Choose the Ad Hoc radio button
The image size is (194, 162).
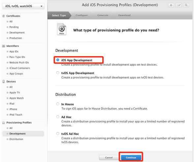(x=58, y=117)
